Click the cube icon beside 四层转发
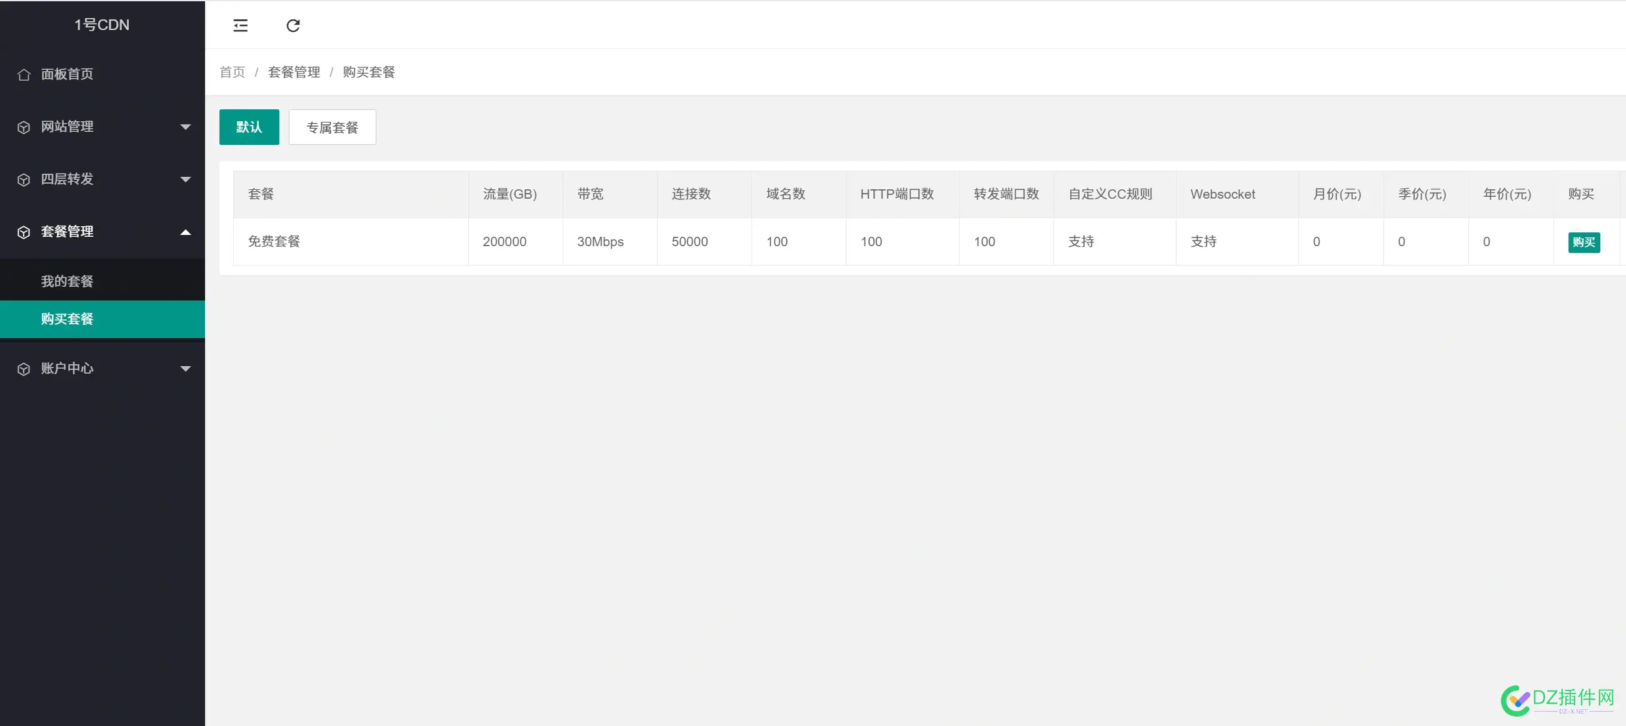This screenshot has height=726, width=1626. [x=23, y=179]
